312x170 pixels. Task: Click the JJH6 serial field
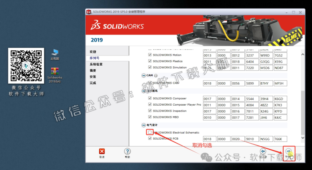click(266, 117)
